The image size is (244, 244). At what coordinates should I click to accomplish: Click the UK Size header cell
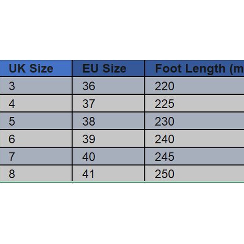(36, 68)
